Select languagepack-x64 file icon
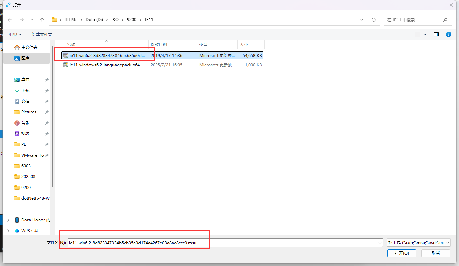 [x=66, y=65]
